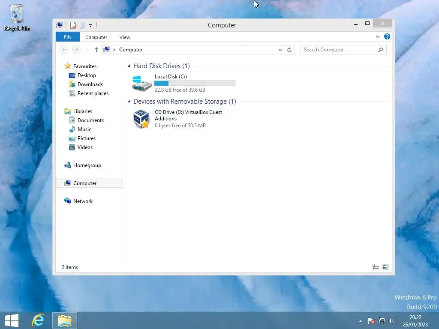Click the breadcrumb arrow before Computer
Screen dimensions: 439x329
(114, 50)
